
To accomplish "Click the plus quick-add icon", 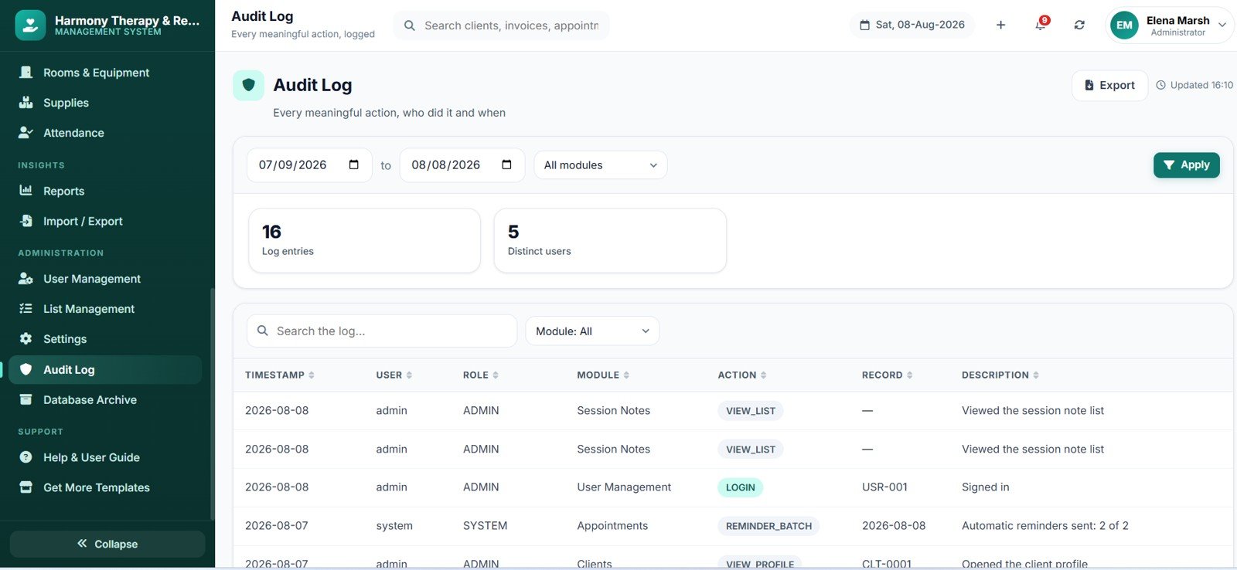I will 1000,25.
